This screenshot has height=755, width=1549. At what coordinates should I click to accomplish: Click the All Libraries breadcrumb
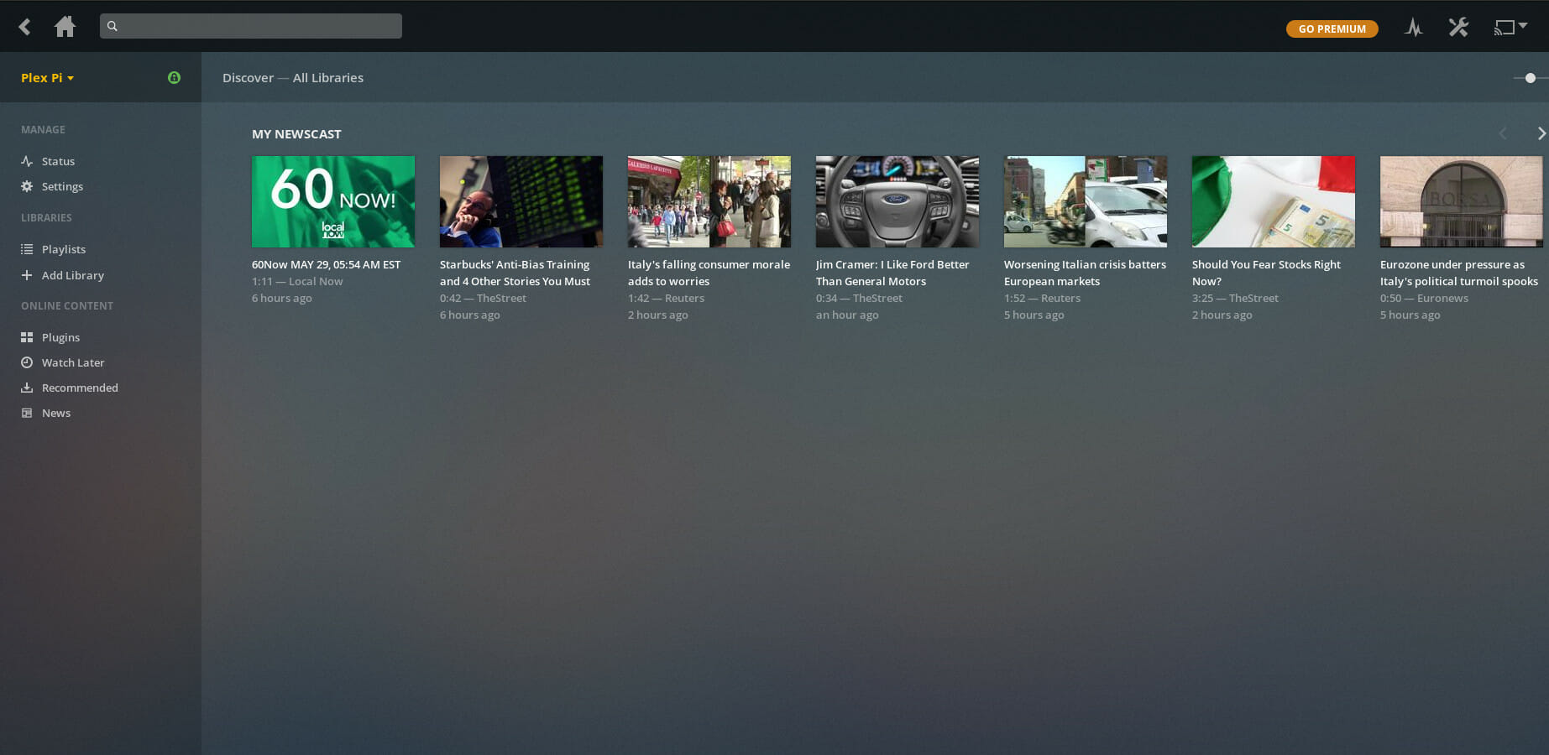pos(328,77)
